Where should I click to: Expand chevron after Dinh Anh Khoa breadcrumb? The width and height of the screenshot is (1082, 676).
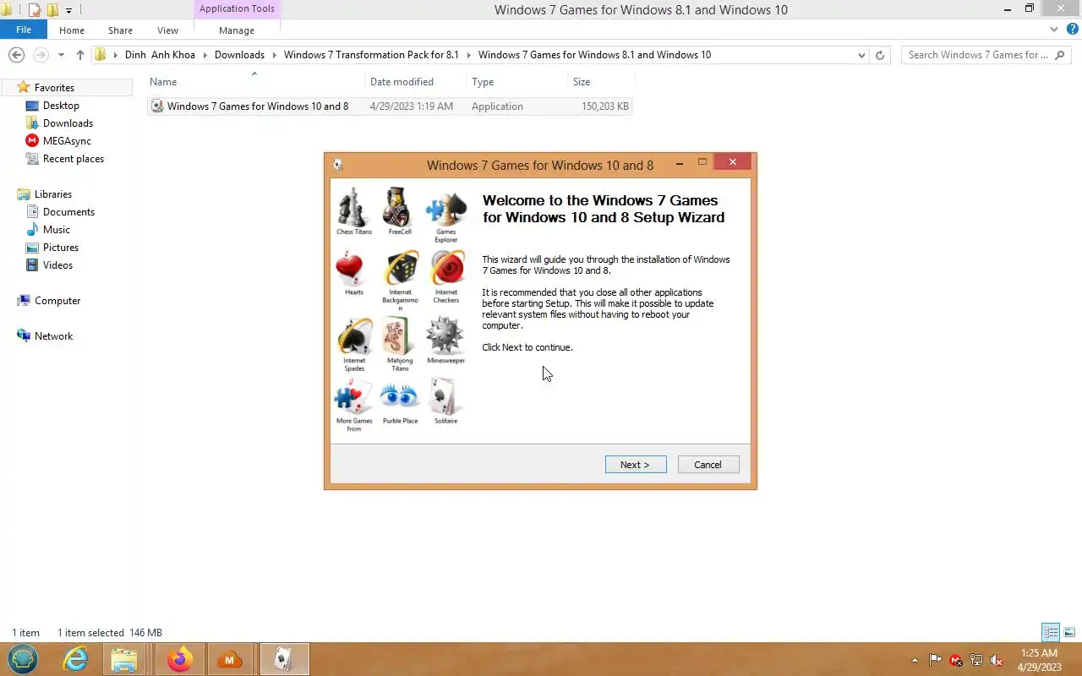click(205, 55)
